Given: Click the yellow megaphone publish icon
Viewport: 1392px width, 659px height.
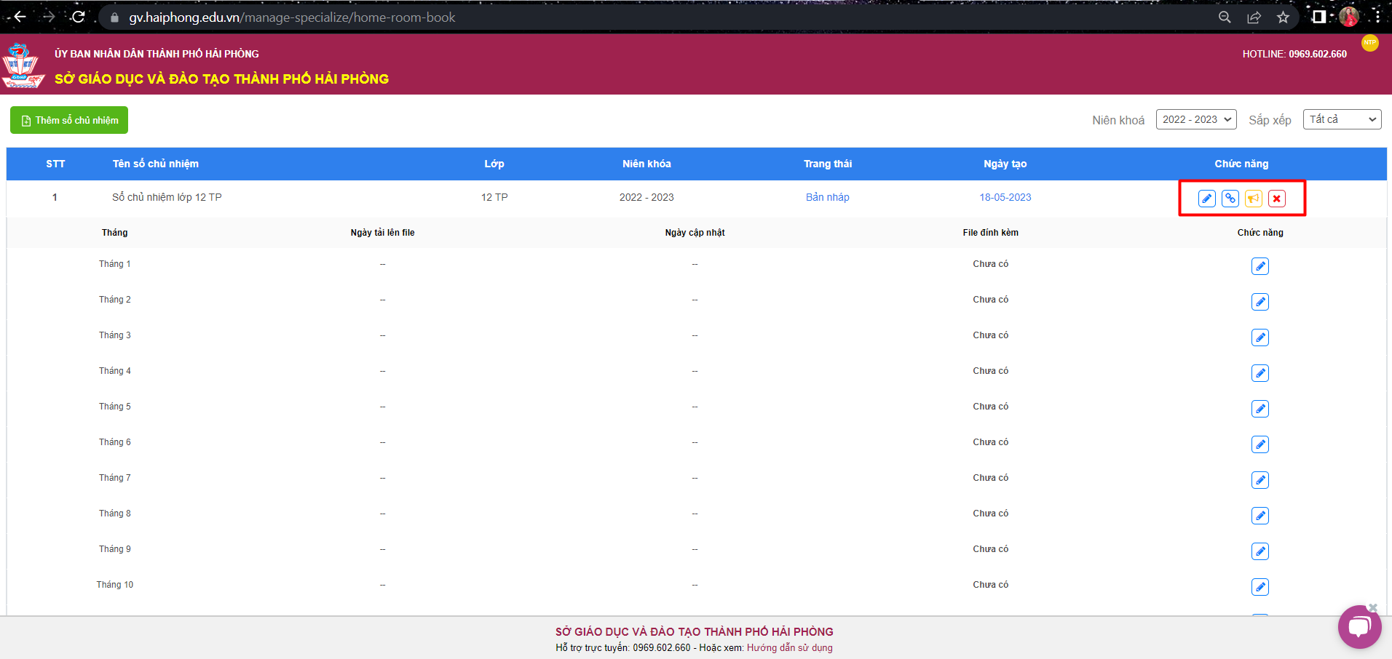Looking at the screenshot, I should (x=1253, y=199).
